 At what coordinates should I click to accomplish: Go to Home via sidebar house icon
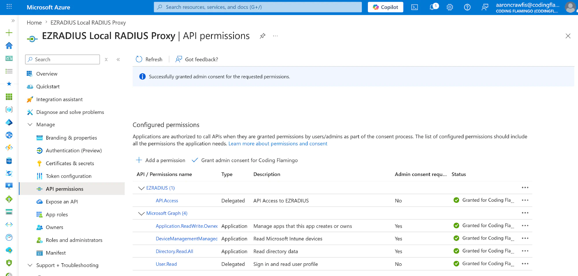point(9,45)
